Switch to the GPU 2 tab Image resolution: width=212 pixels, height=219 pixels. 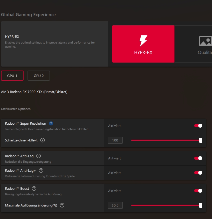[39, 76]
